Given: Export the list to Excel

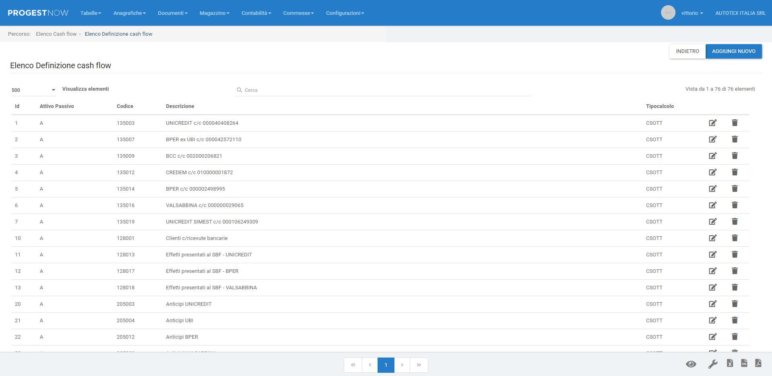Looking at the screenshot, I should (x=730, y=364).
